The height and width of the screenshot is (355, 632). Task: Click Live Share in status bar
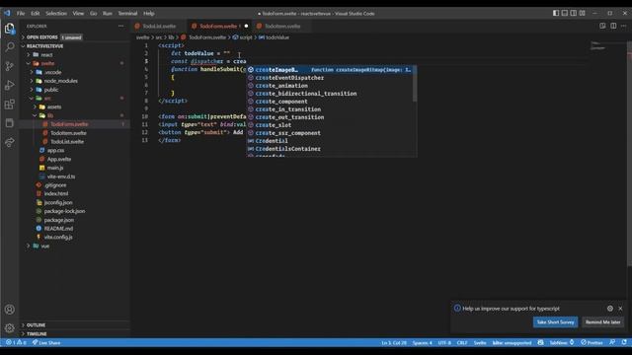pyautogui.click(x=46, y=342)
